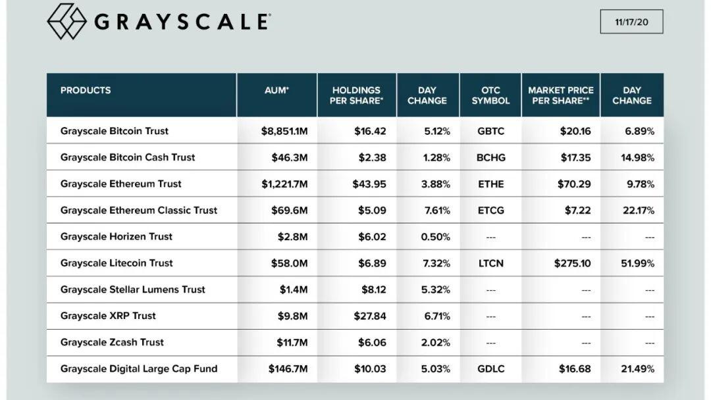Open Grayscale Ethereum Trust entry
The height and width of the screenshot is (400, 711).
click(120, 184)
